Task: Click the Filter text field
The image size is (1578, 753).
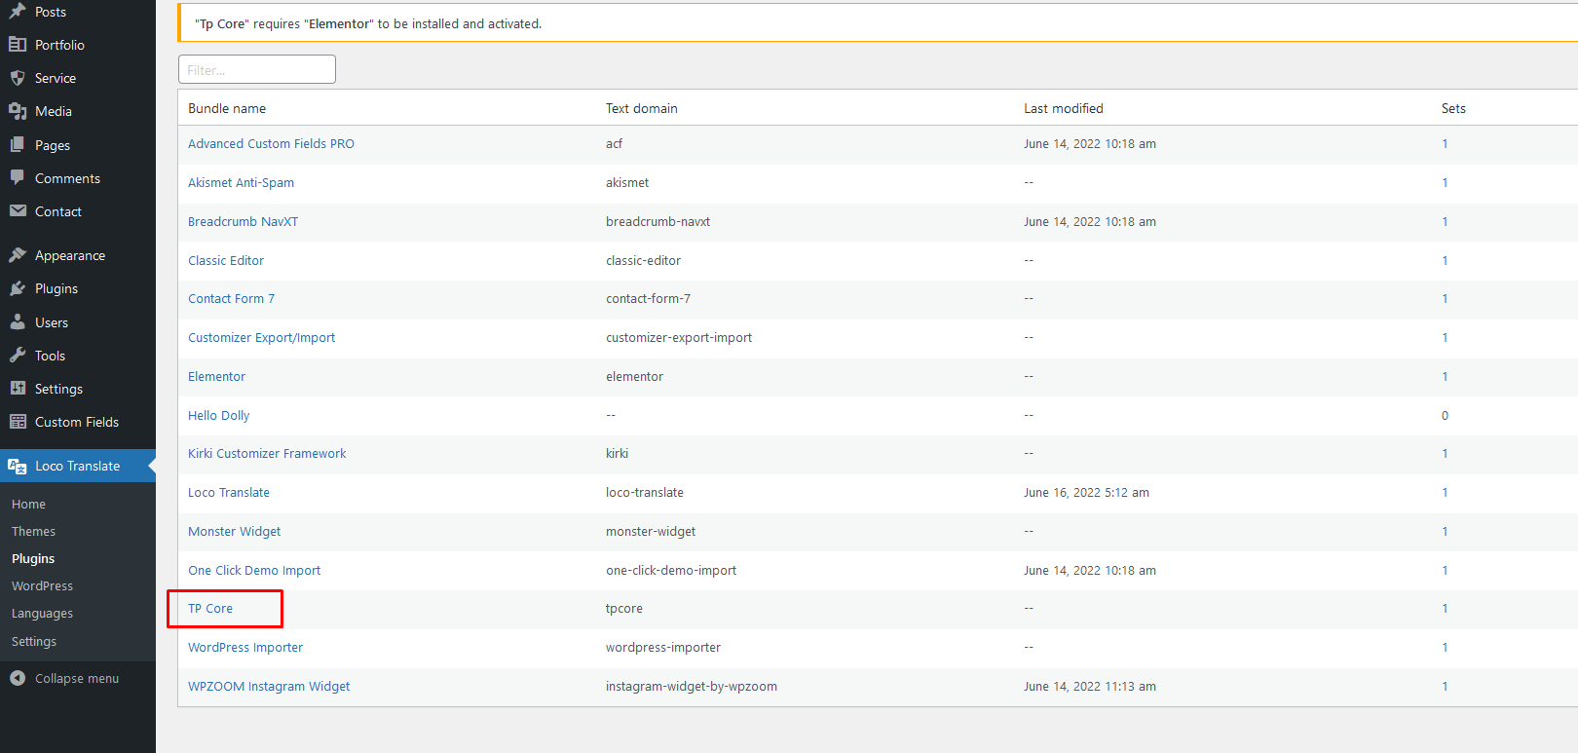Action: point(257,70)
